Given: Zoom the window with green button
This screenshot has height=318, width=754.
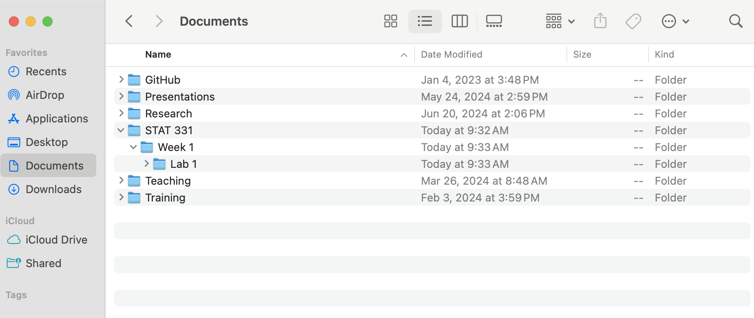Looking at the screenshot, I should coord(48,21).
